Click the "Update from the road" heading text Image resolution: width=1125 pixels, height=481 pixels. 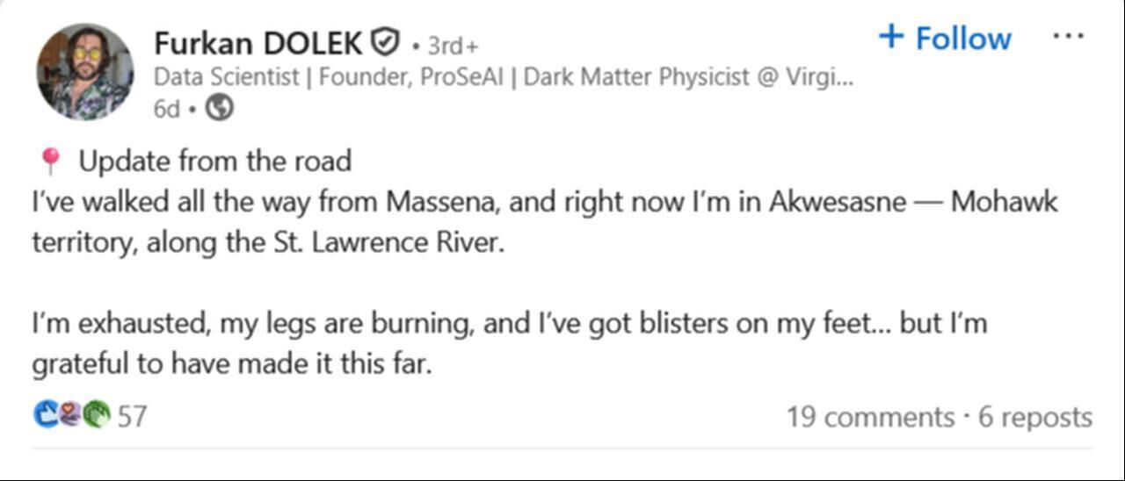(x=215, y=162)
